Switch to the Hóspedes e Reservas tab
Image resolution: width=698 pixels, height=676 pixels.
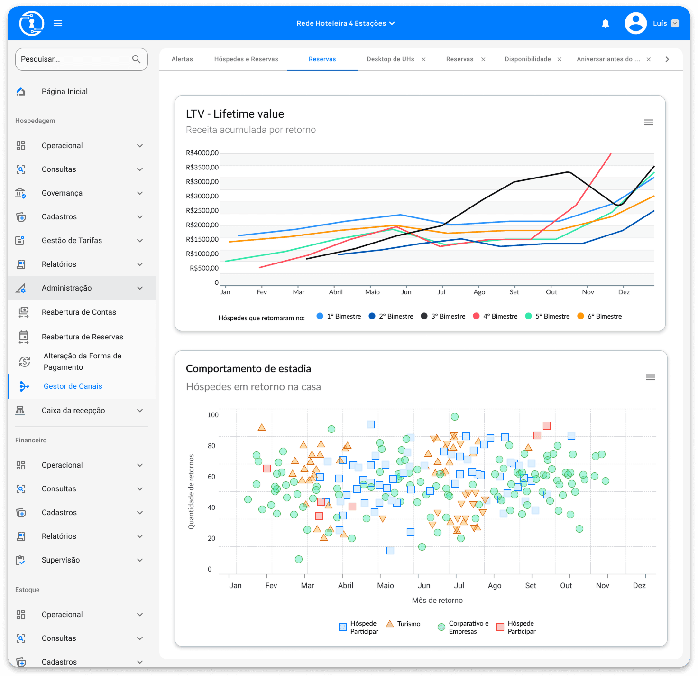[x=246, y=59]
